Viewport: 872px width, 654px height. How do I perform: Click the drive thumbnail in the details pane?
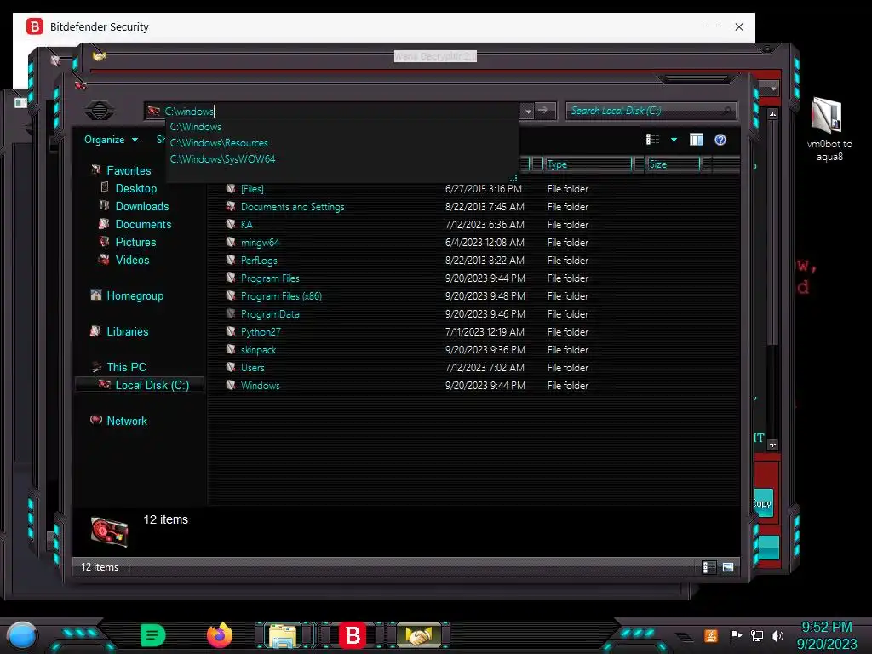(110, 531)
